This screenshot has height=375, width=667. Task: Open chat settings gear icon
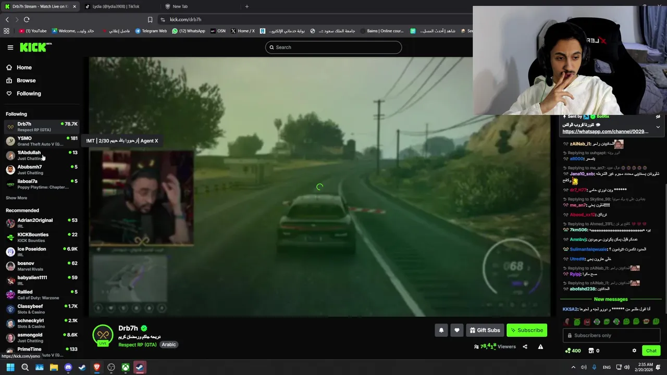coord(634,351)
